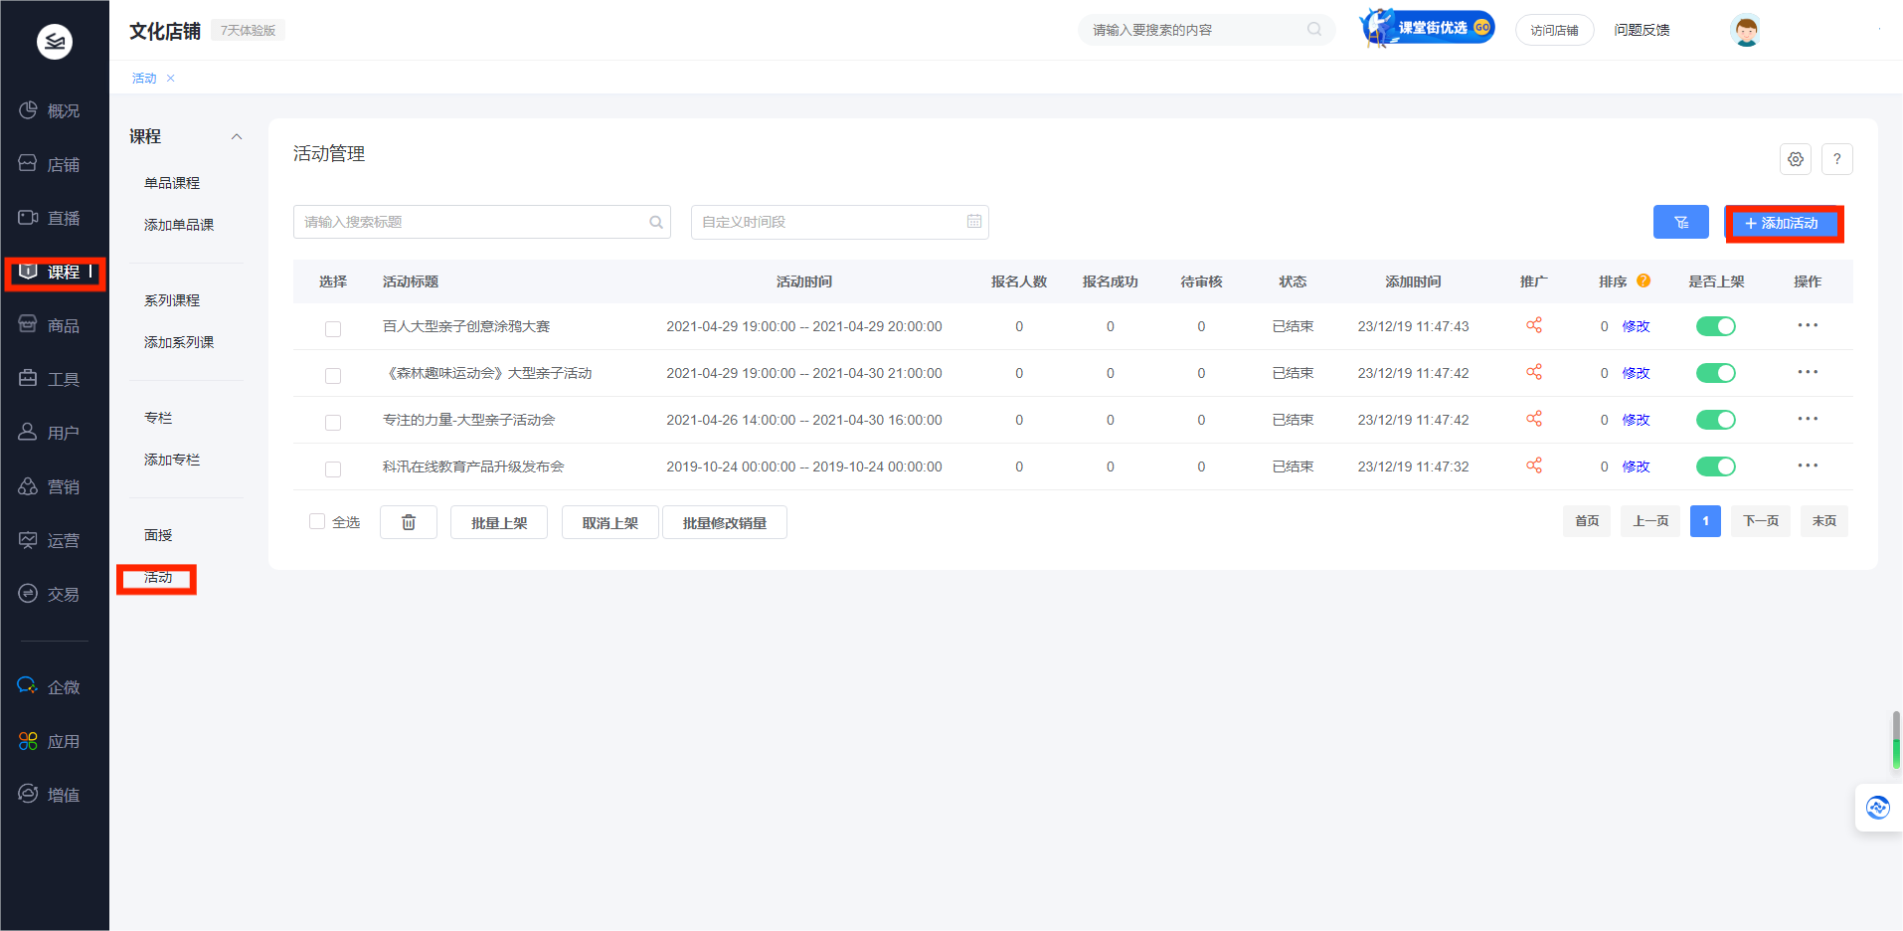Viewport: 1903px width, 931px height.
Task: Share the 科汛在线教育产品升级发布会 activity
Action: [x=1534, y=465]
